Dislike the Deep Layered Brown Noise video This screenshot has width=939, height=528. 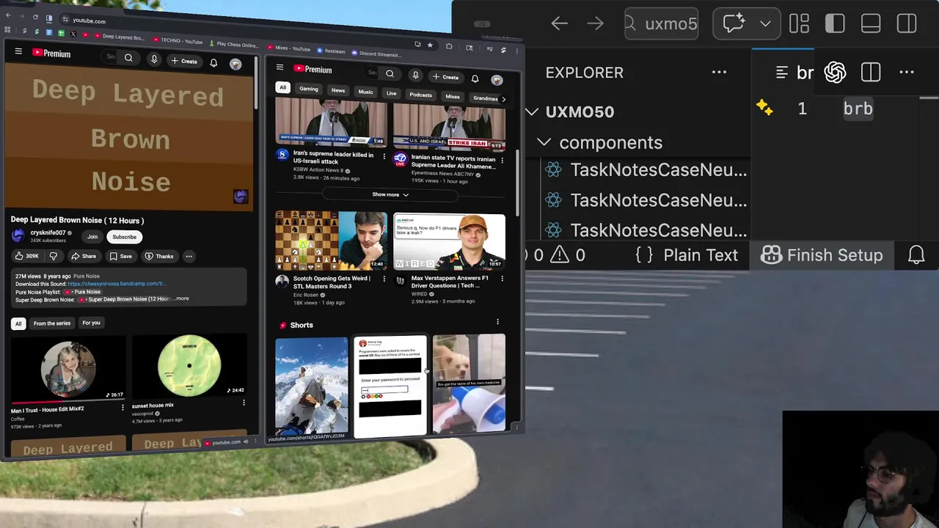tap(53, 256)
